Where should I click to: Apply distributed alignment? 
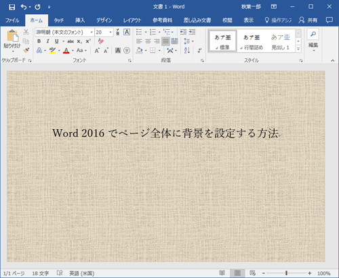[174, 41]
